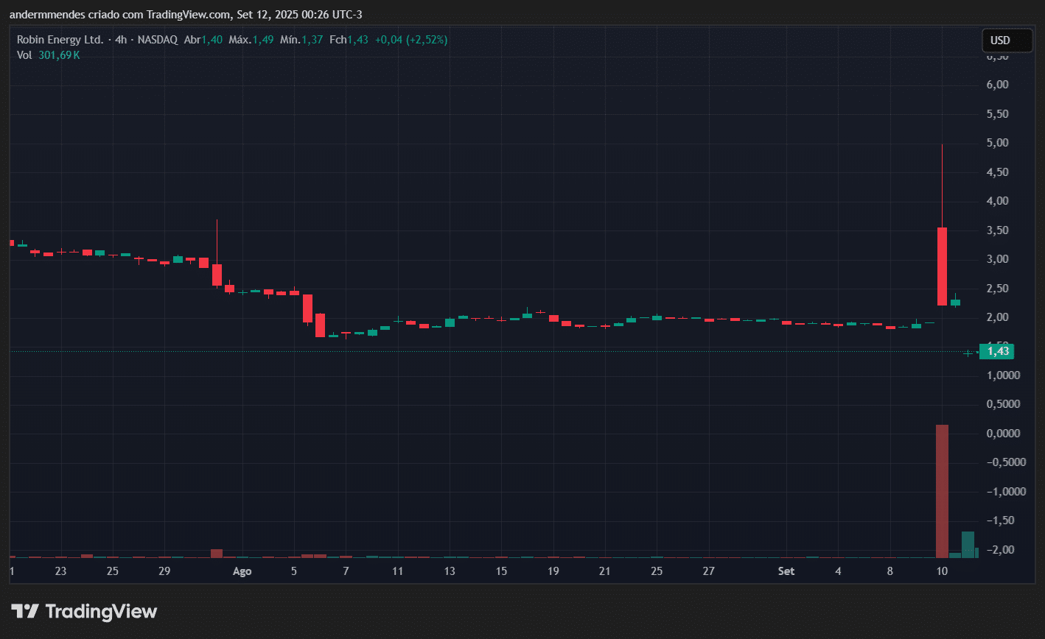This screenshot has height=639, width=1045.
Task: Click the dashed current price line
Action: 516,350
